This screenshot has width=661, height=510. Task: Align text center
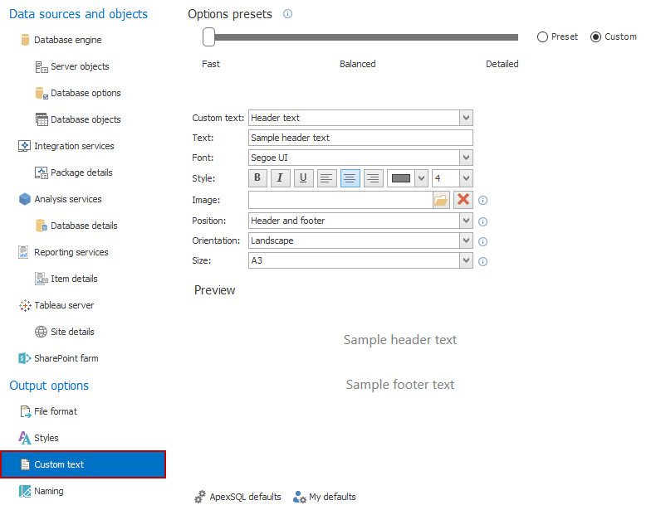coord(350,178)
